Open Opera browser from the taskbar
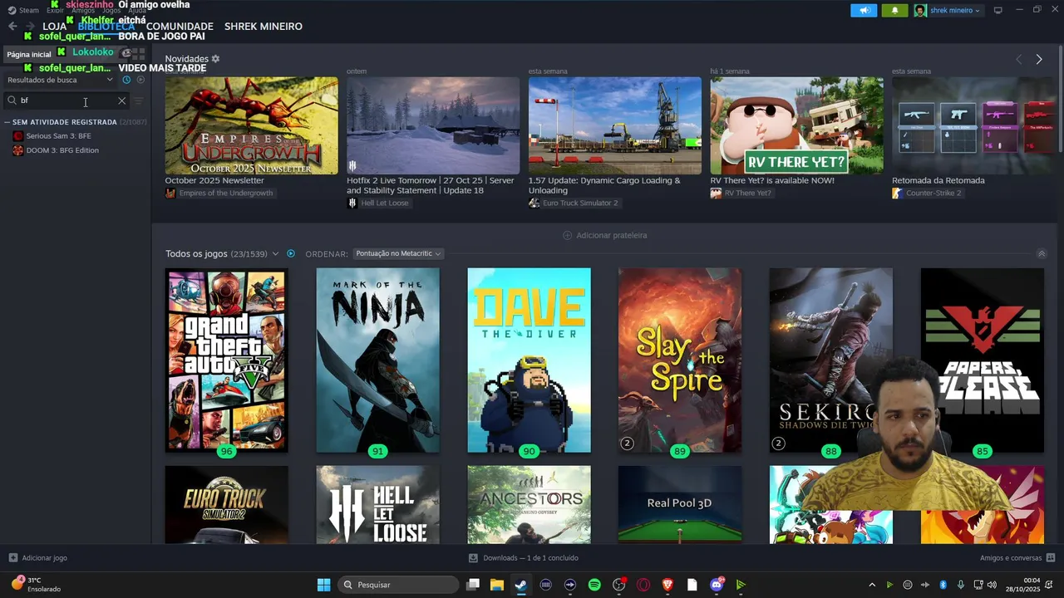This screenshot has height=598, width=1064. tap(643, 585)
